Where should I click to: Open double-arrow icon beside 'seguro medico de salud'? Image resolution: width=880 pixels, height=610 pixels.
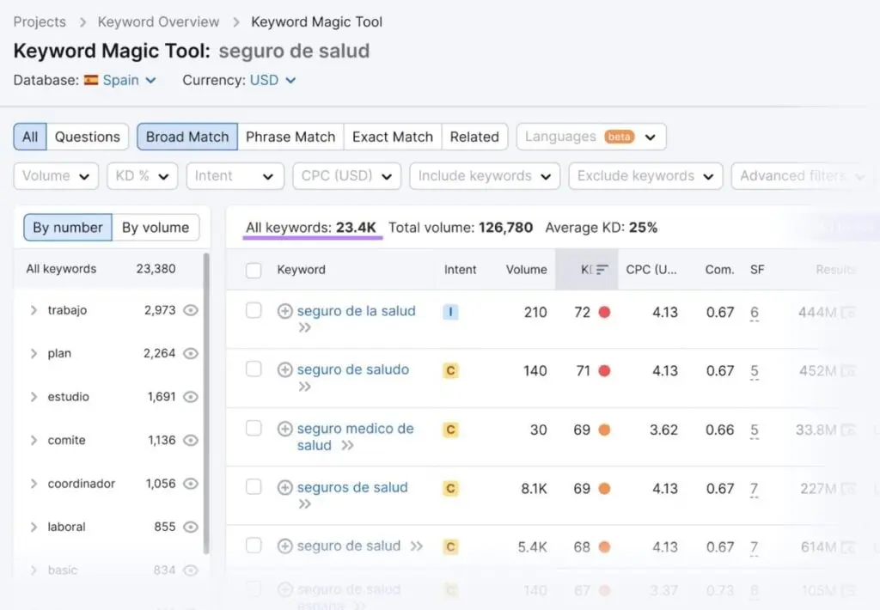tap(348, 446)
